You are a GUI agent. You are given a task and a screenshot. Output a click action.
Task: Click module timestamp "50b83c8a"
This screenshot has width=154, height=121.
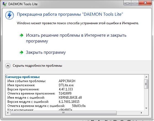[x=79, y=106]
